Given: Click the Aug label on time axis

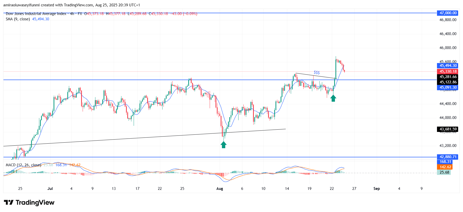Looking at the screenshot, I should pyautogui.click(x=220, y=189).
